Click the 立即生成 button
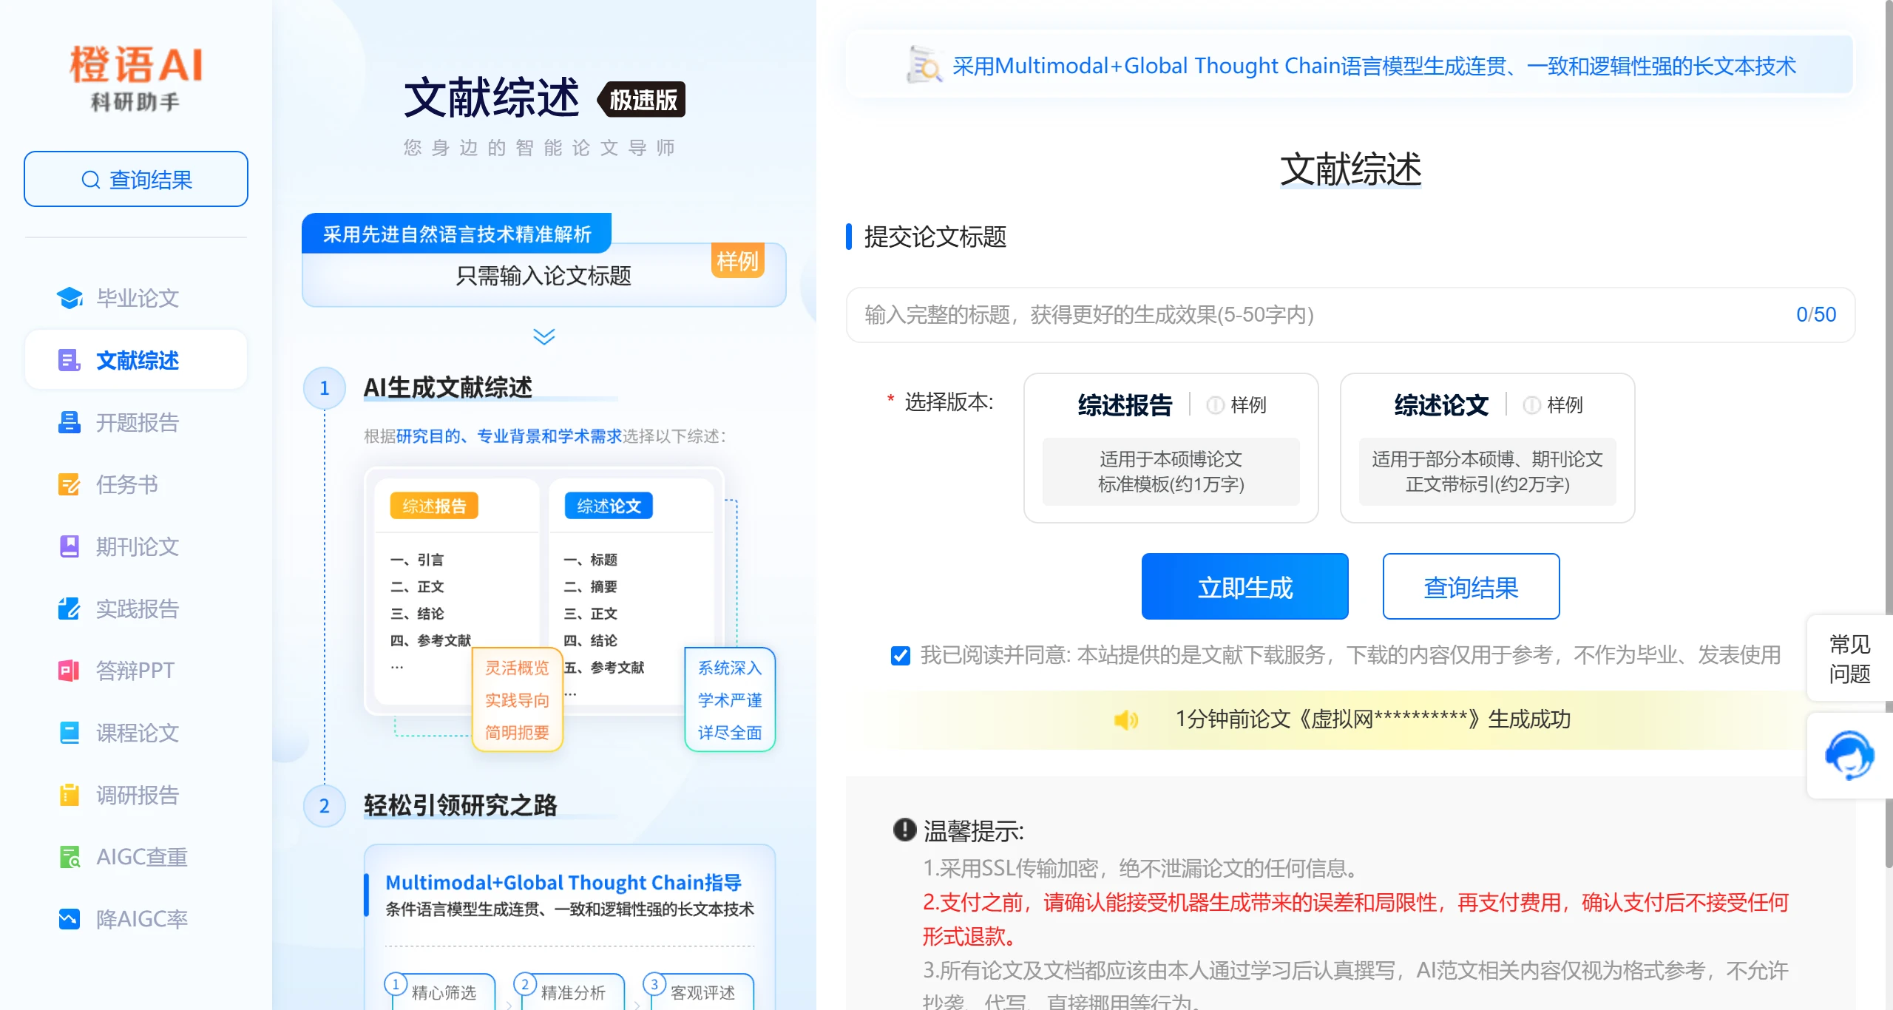The image size is (1893, 1010). pos(1244,586)
